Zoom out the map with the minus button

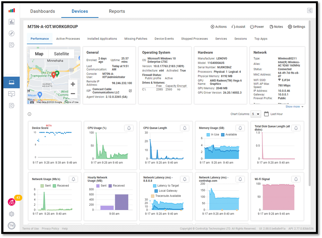73,94
